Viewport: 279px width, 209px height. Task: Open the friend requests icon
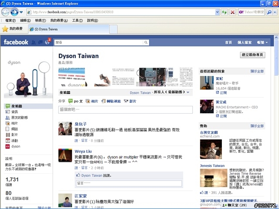tap(34, 42)
